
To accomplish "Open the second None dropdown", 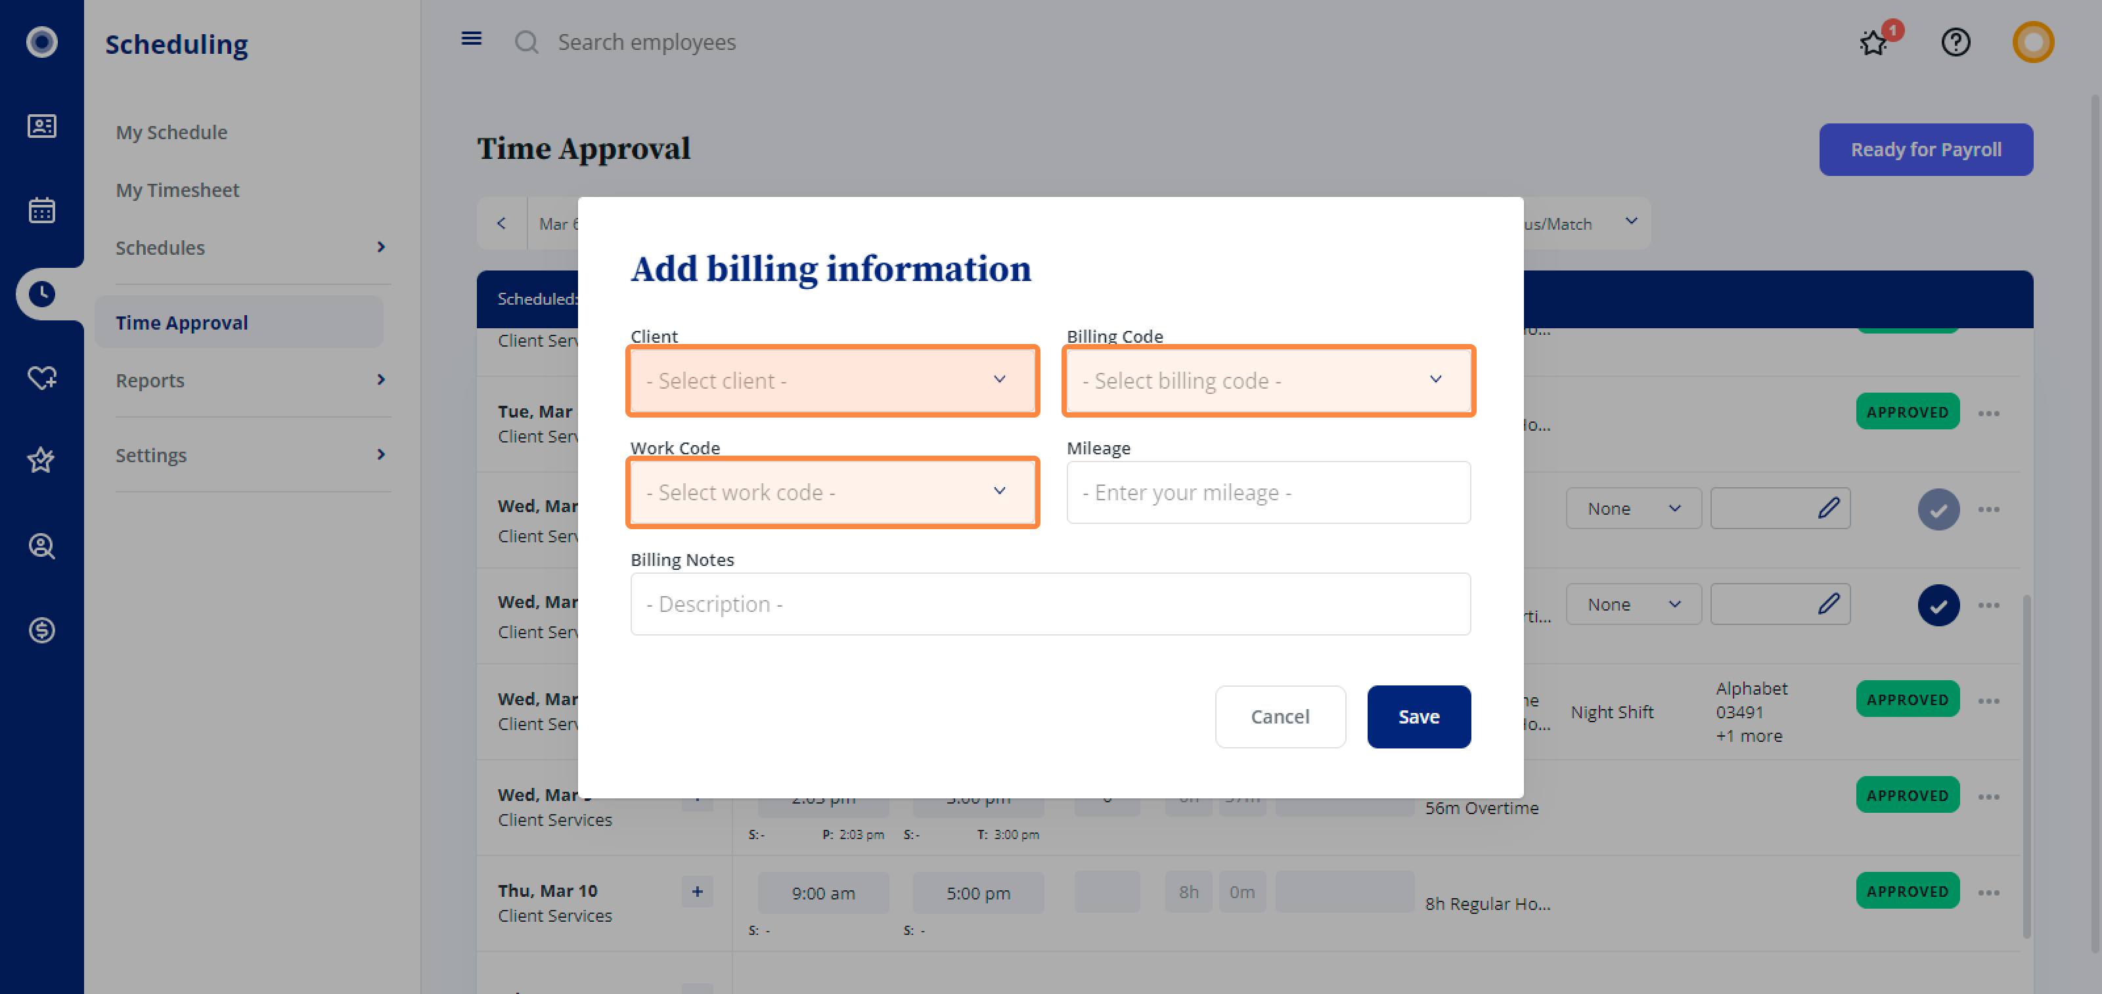I will point(1633,604).
